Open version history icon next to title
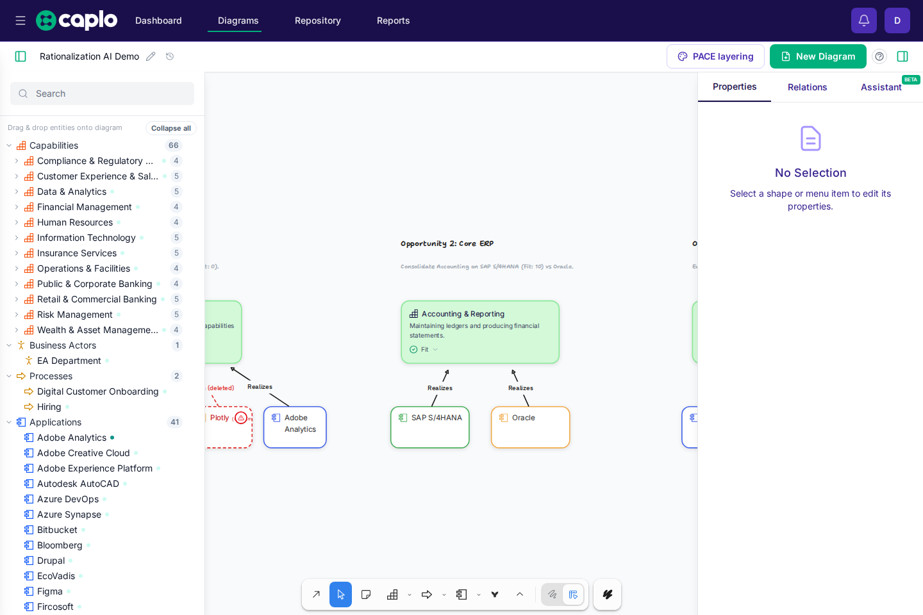 (170, 56)
